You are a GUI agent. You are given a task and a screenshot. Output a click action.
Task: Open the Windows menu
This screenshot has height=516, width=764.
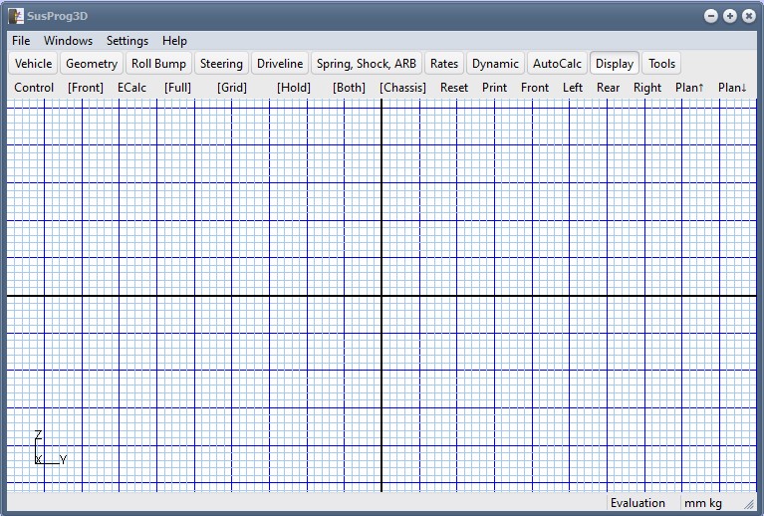68,41
